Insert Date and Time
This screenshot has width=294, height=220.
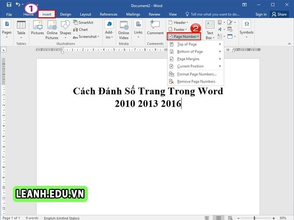230,29
